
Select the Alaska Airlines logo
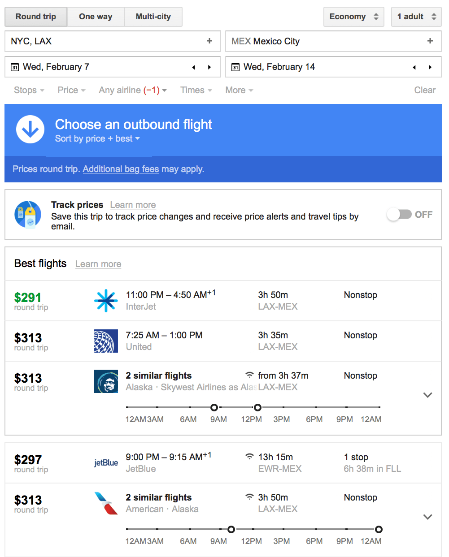pyautogui.click(x=106, y=381)
